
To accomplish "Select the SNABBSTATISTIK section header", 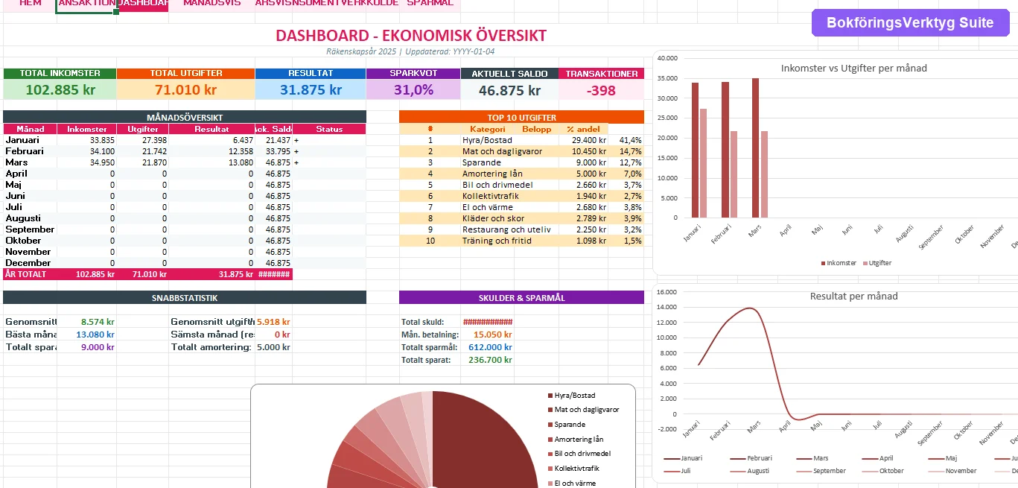I will [185, 297].
